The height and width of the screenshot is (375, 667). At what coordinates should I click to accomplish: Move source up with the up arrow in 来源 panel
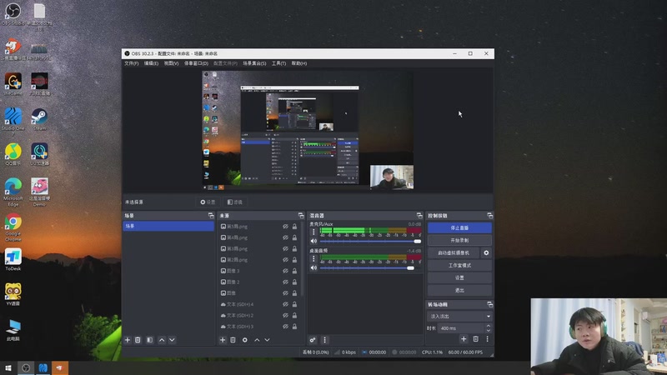257,340
